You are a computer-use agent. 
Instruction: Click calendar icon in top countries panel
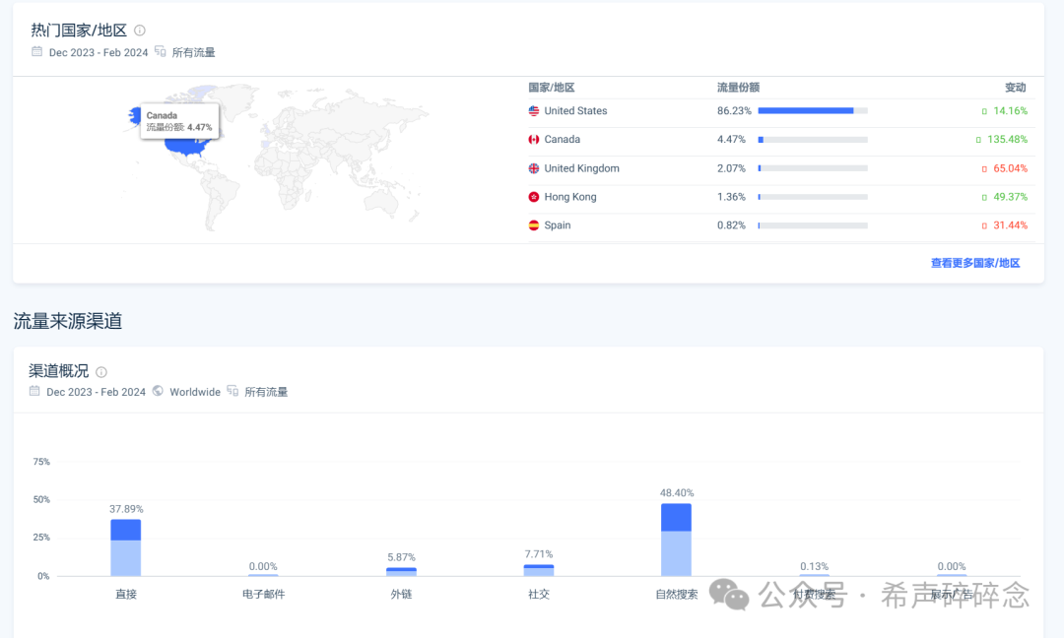click(36, 52)
